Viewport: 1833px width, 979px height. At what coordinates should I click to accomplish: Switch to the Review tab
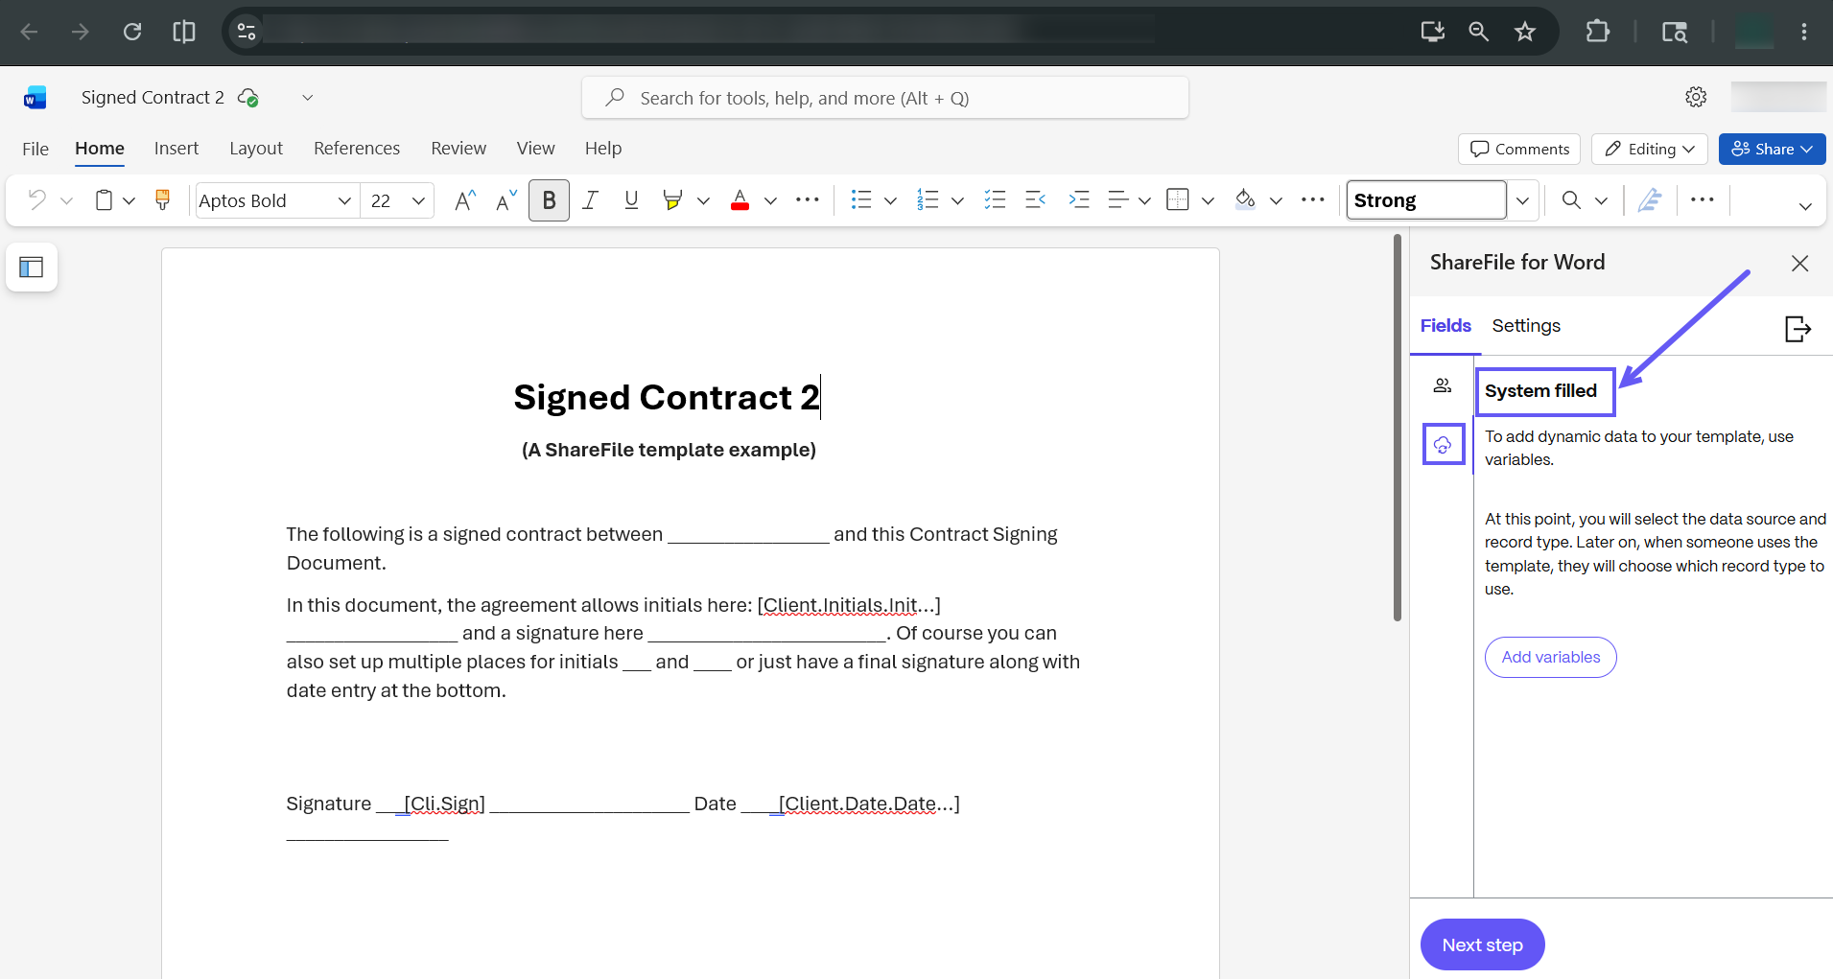458,149
